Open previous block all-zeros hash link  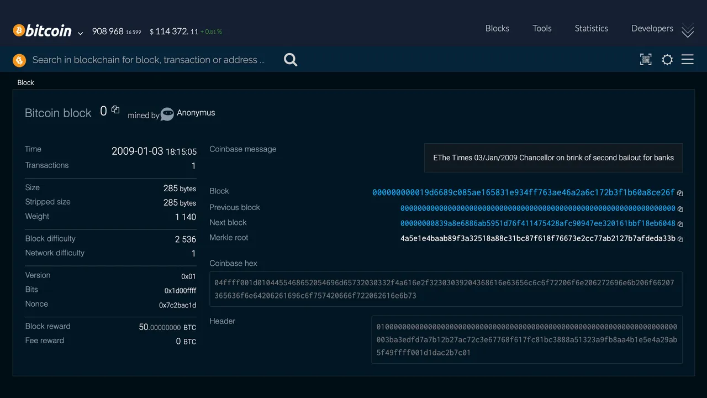pyautogui.click(x=538, y=208)
